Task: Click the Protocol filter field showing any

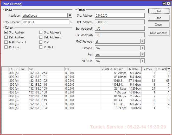Action: click(118, 48)
